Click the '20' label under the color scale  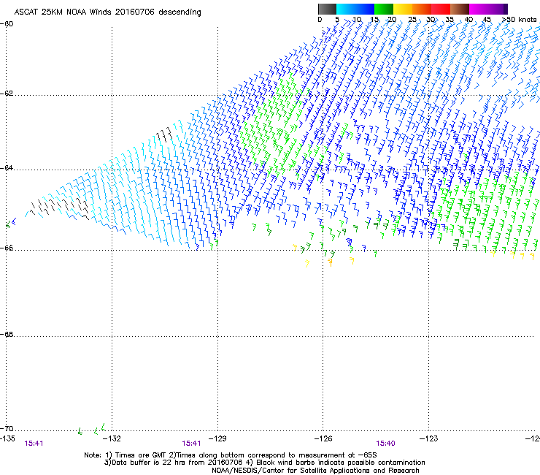tap(392, 20)
